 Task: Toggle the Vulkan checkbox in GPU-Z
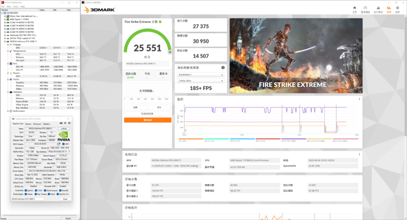pos(26,194)
